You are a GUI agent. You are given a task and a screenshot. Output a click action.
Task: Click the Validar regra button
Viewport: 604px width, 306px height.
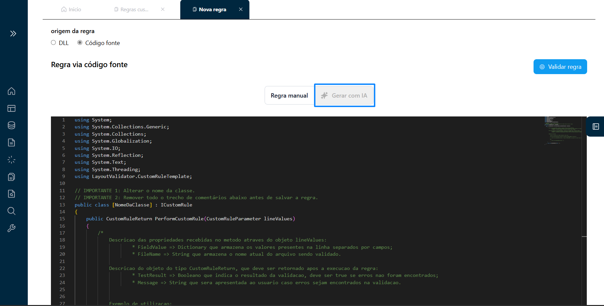560,67
